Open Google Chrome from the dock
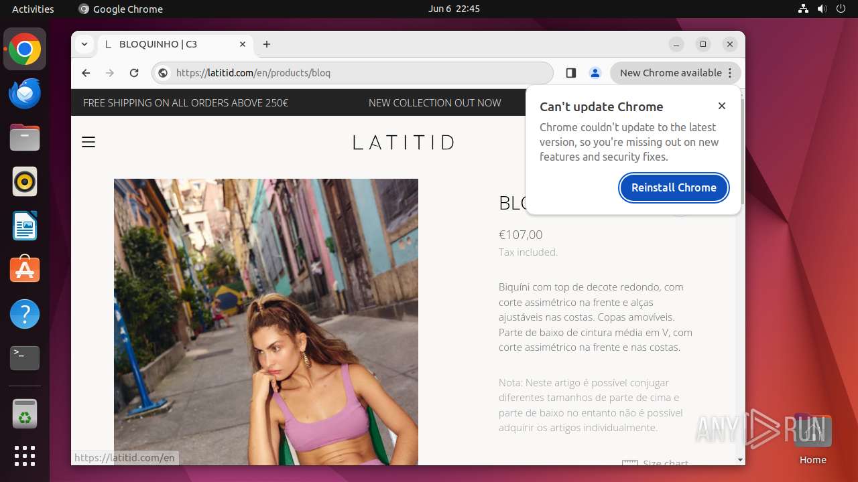Viewport: 858px width, 482px height. [25, 50]
